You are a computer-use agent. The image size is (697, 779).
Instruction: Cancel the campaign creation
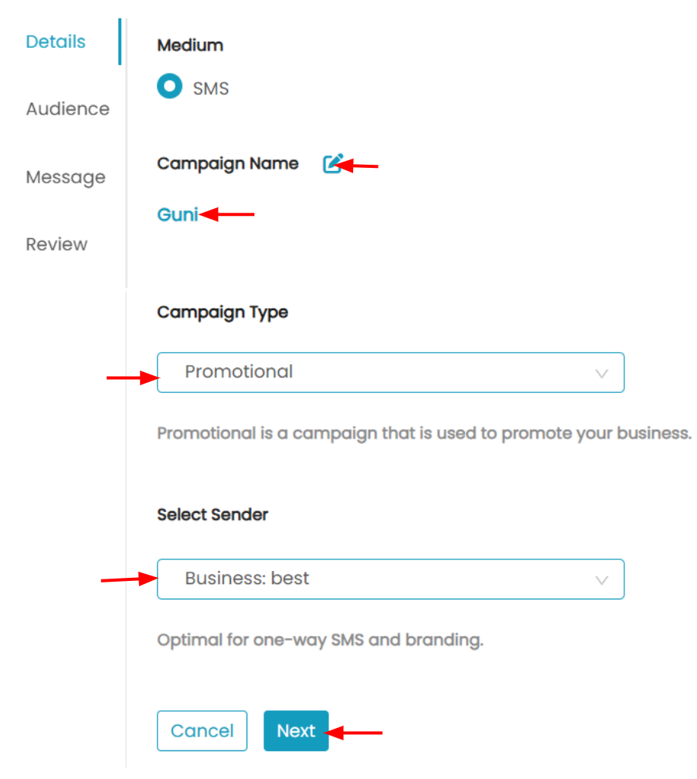[202, 730]
